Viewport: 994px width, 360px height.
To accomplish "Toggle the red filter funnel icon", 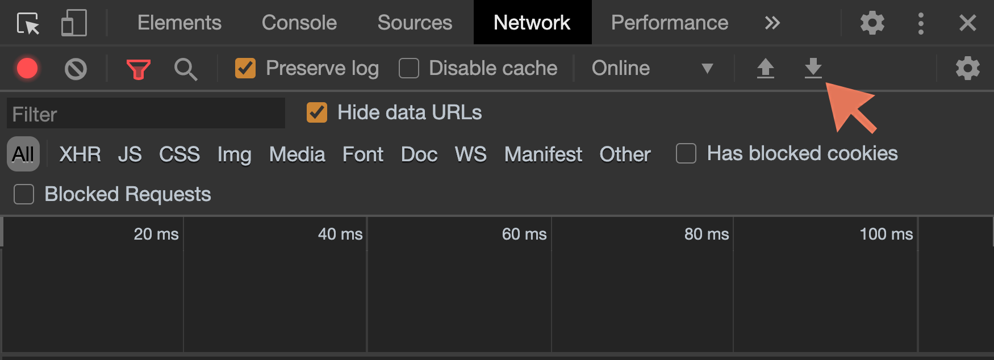I will coord(138,69).
